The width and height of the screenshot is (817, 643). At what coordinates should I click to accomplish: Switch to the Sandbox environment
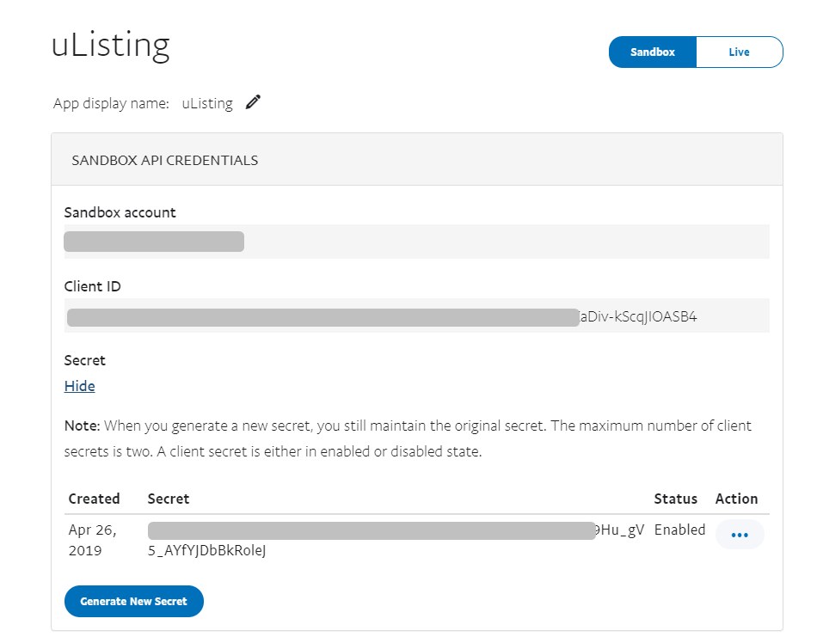click(x=652, y=52)
